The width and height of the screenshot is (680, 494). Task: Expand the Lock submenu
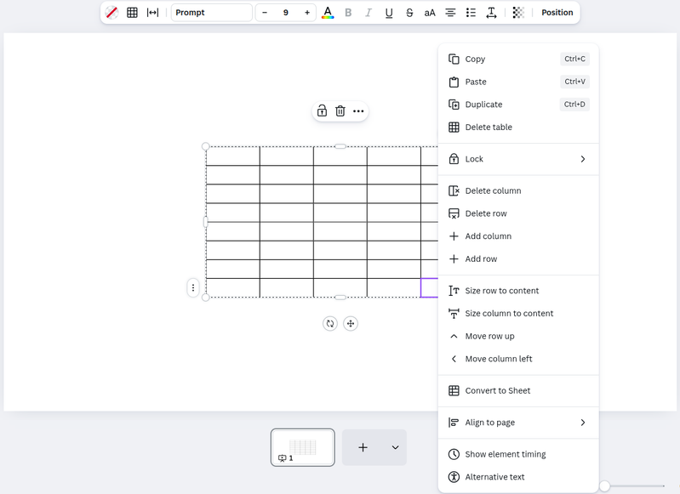(x=518, y=159)
